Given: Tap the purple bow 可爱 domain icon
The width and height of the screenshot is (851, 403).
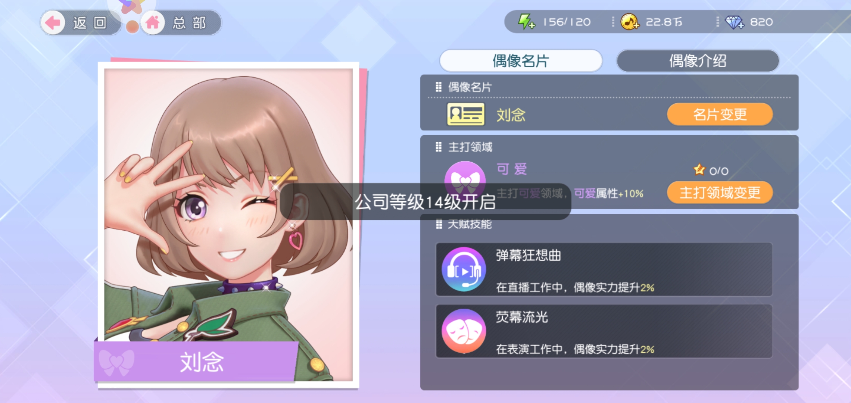Looking at the screenshot, I should (465, 179).
